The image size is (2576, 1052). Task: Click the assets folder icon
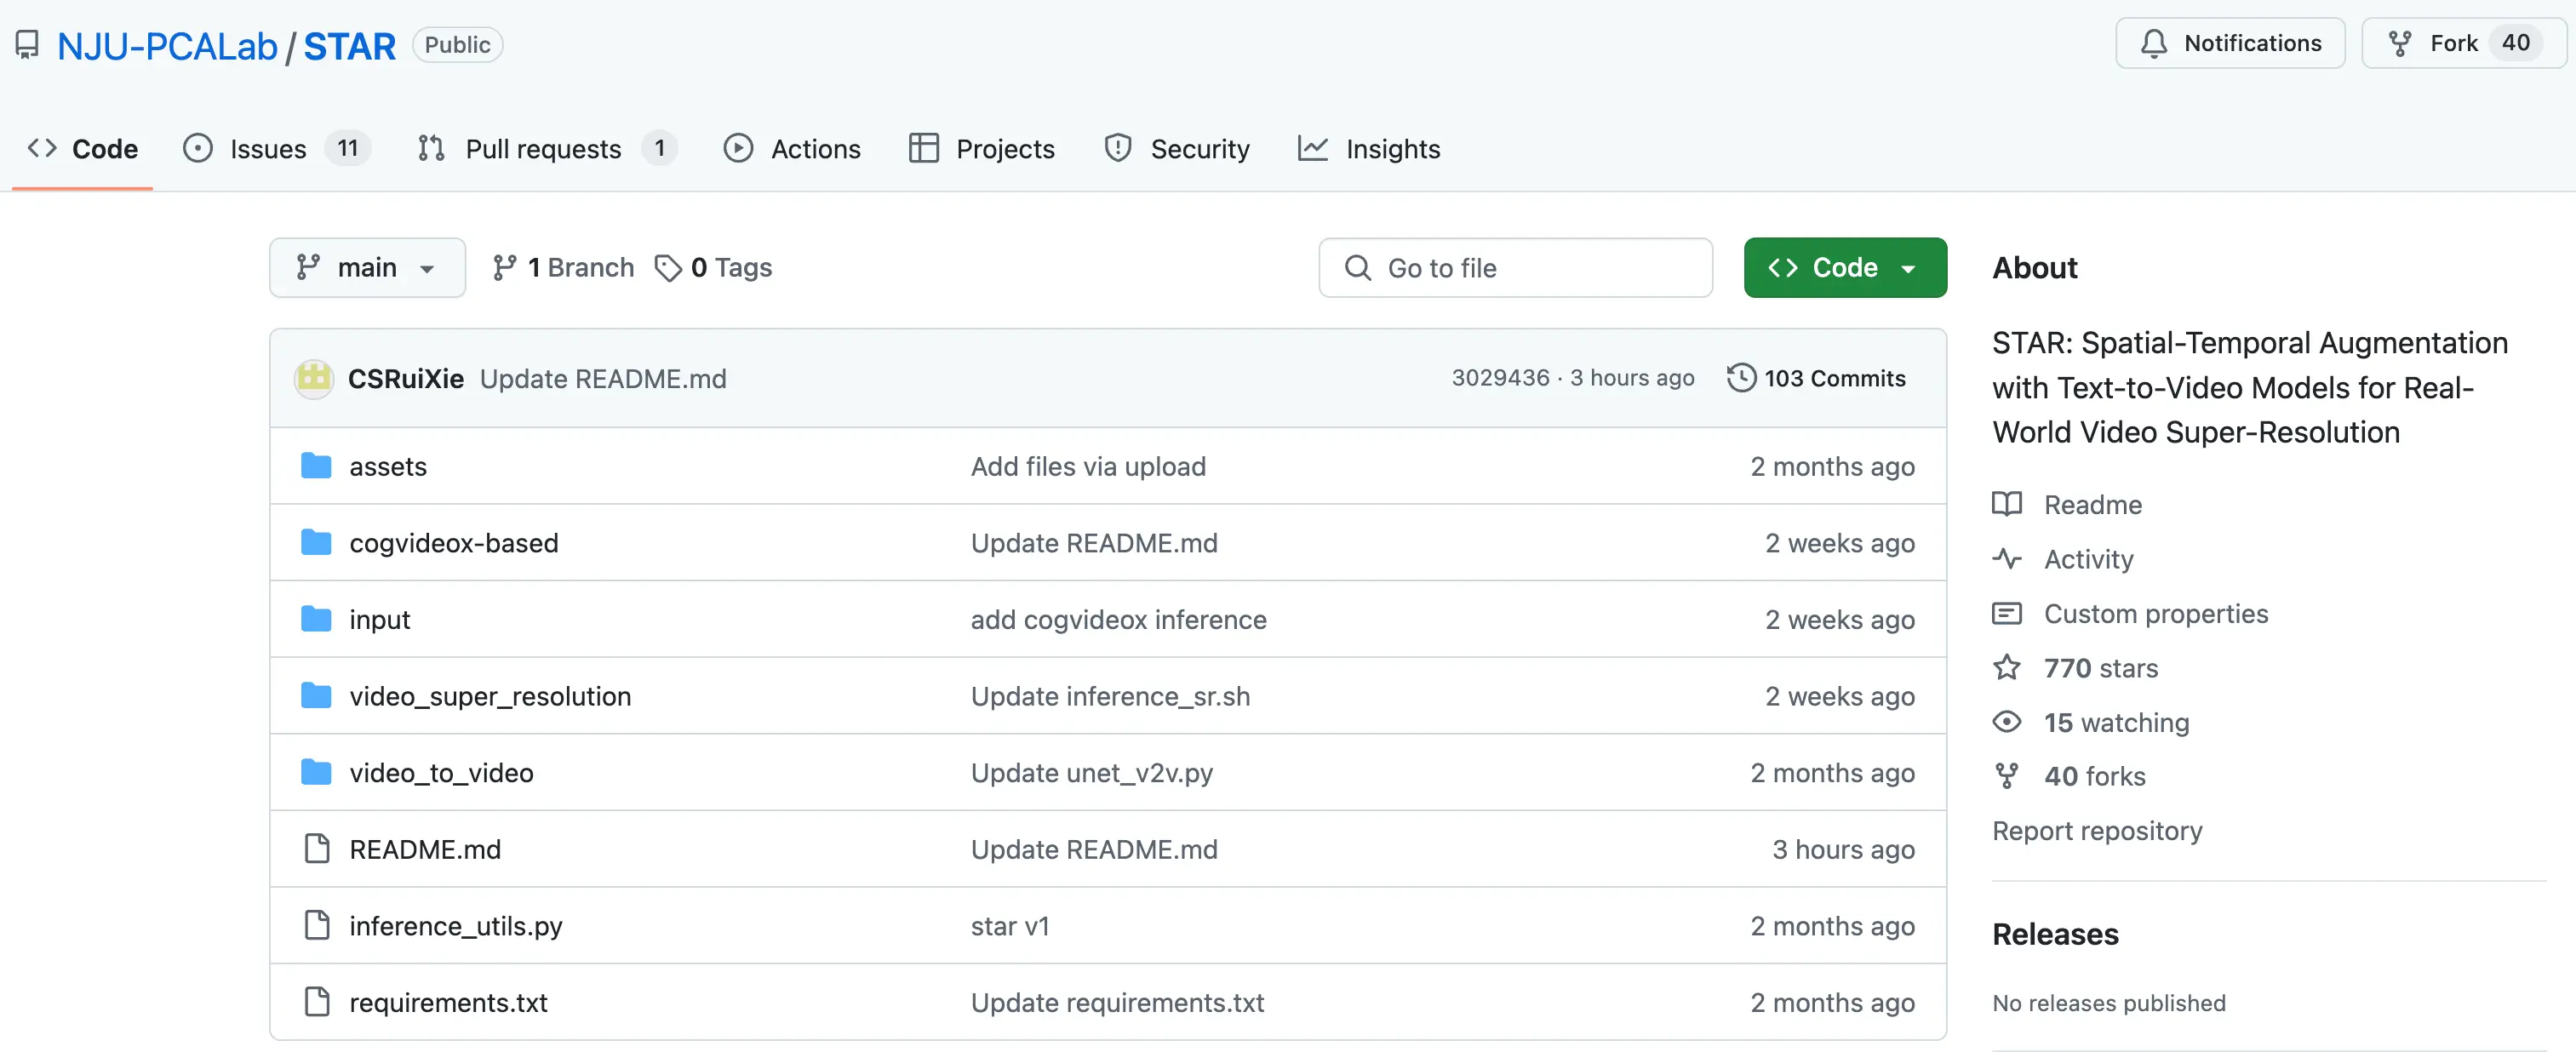[x=316, y=466]
